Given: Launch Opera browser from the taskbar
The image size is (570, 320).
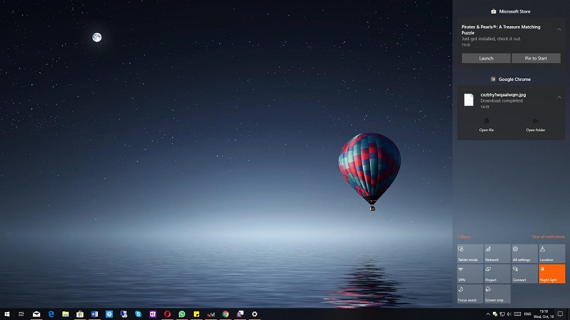Looking at the screenshot, I should click(167, 314).
